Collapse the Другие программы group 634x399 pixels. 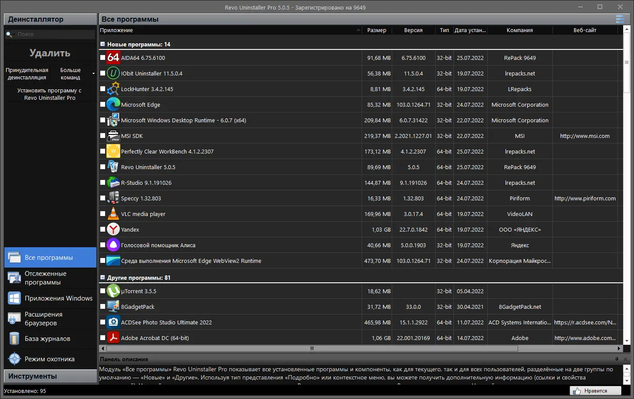(103, 278)
